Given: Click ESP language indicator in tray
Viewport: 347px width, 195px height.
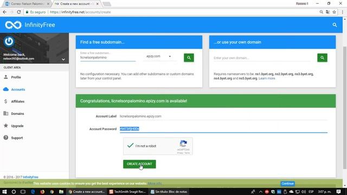Looking at the screenshot, I should 311,192.
